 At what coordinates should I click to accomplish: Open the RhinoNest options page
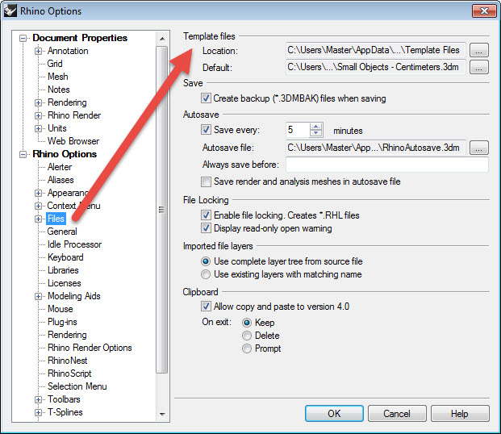coord(68,361)
